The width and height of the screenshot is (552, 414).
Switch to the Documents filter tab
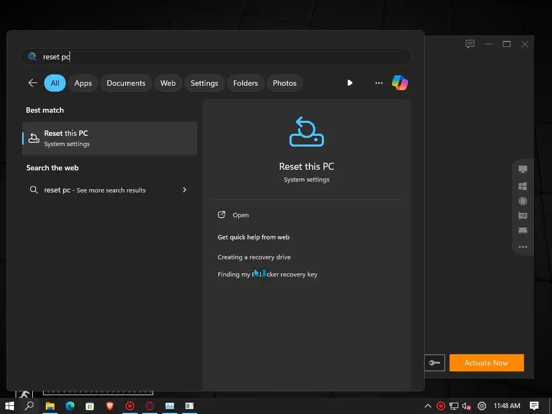click(x=126, y=83)
